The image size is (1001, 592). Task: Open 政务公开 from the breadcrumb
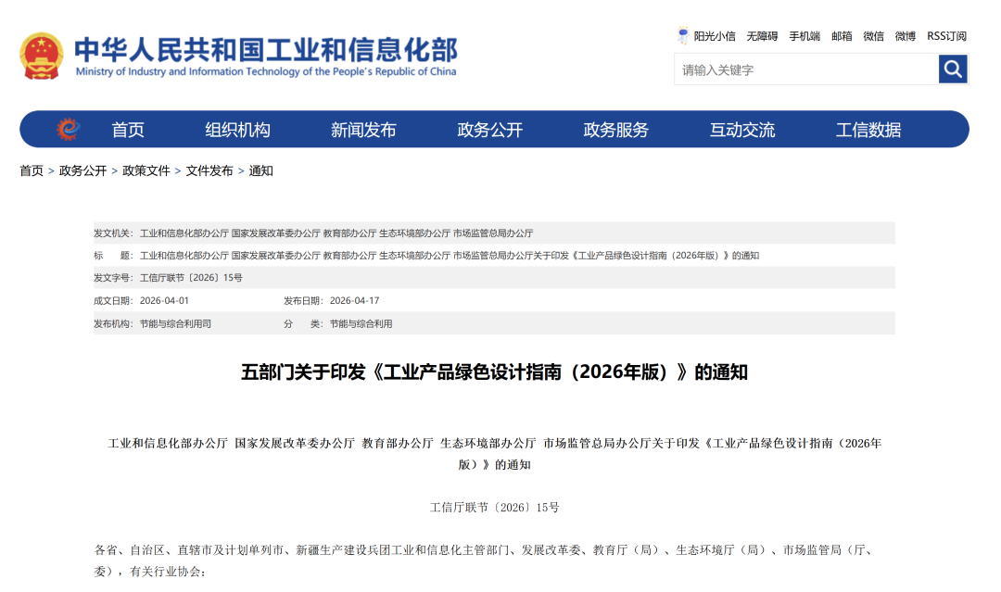[80, 170]
